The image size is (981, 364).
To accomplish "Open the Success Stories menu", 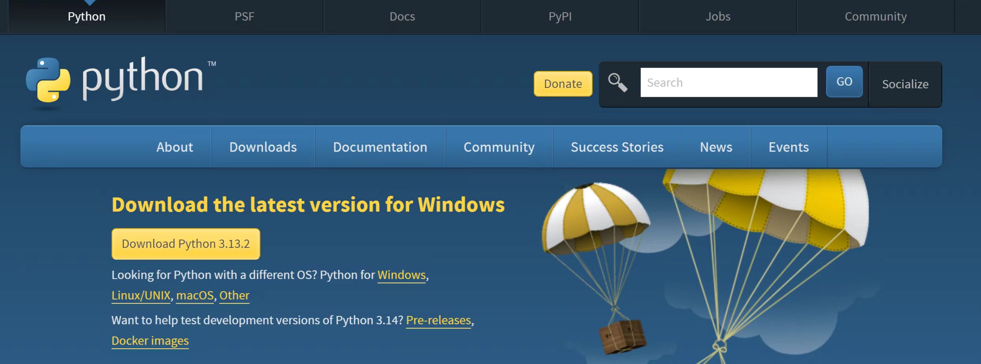I will coord(617,147).
